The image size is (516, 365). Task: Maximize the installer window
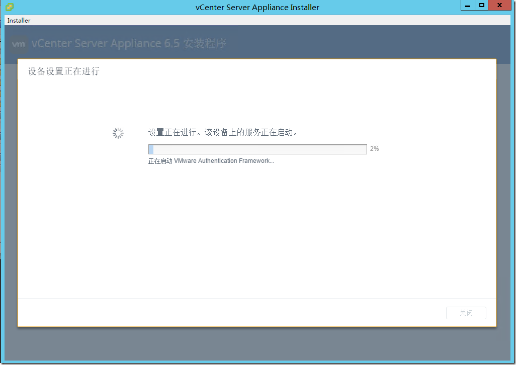coord(481,5)
